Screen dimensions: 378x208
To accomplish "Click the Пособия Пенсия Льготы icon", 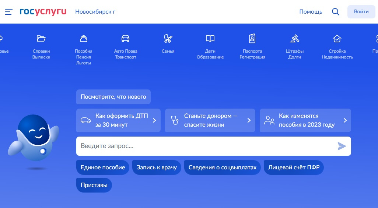I will (x=84, y=39).
